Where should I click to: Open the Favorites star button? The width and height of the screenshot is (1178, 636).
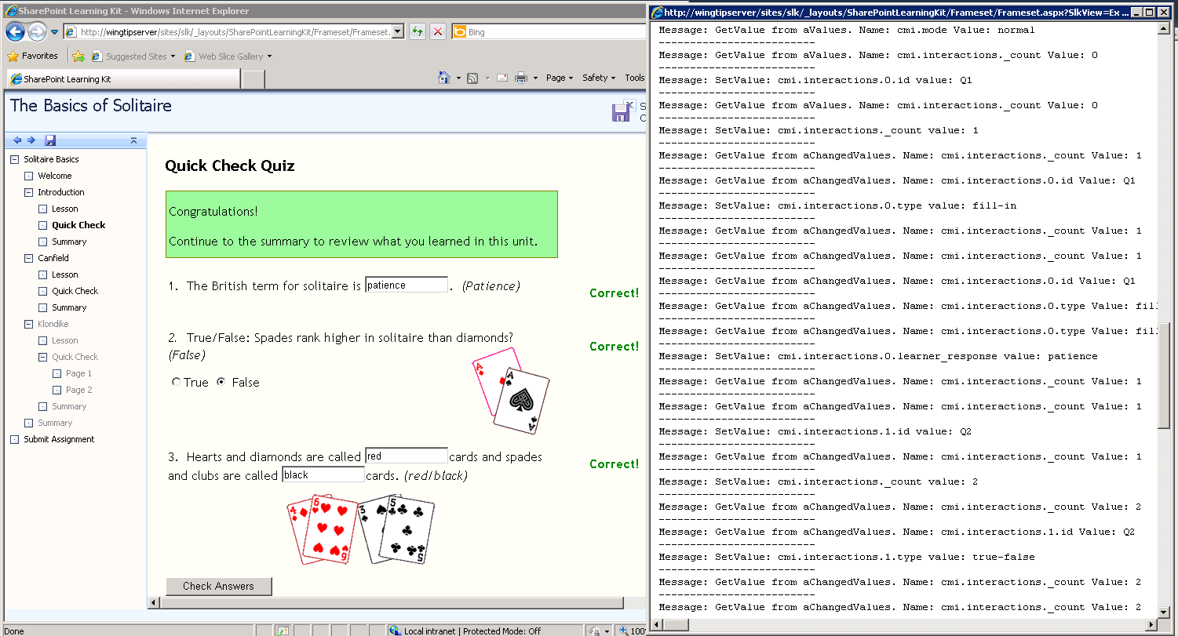32,56
